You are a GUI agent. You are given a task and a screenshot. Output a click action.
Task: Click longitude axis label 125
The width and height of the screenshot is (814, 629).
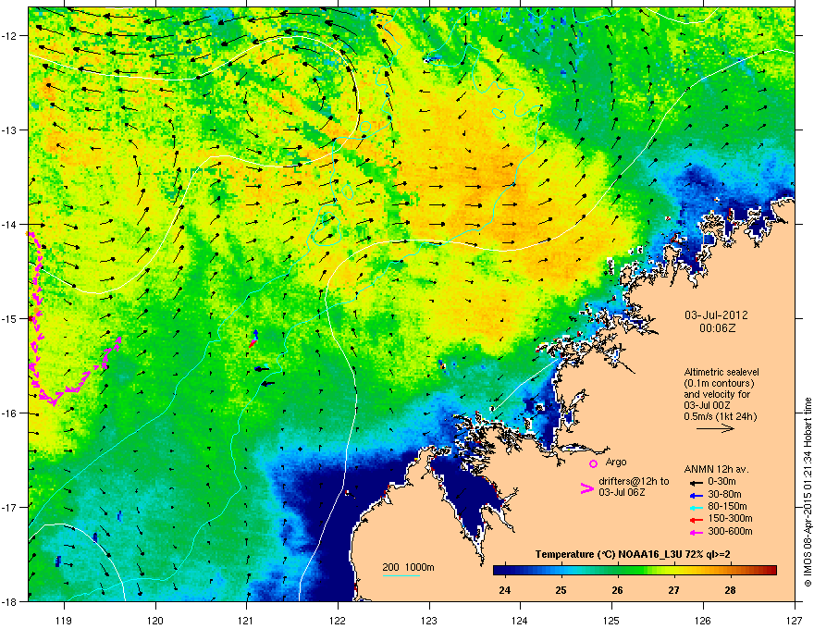click(x=611, y=620)
